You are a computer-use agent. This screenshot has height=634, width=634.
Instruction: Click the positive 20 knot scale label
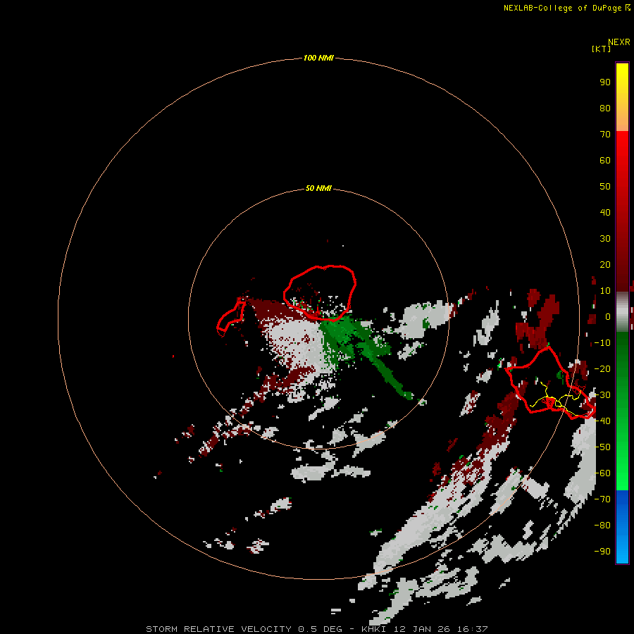(x=605, y=264)
